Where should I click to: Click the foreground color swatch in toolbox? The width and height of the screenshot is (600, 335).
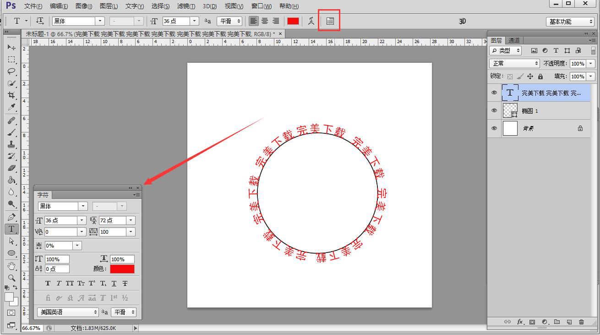click(x=9, y=297)
